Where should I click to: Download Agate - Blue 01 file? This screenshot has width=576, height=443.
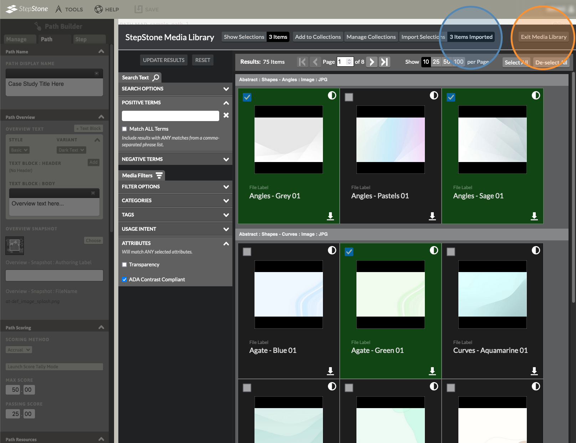[x=330, y=371]
